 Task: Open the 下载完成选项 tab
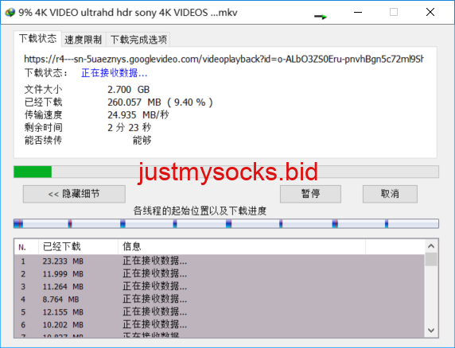pyautogui.click(x=138, y=40)
